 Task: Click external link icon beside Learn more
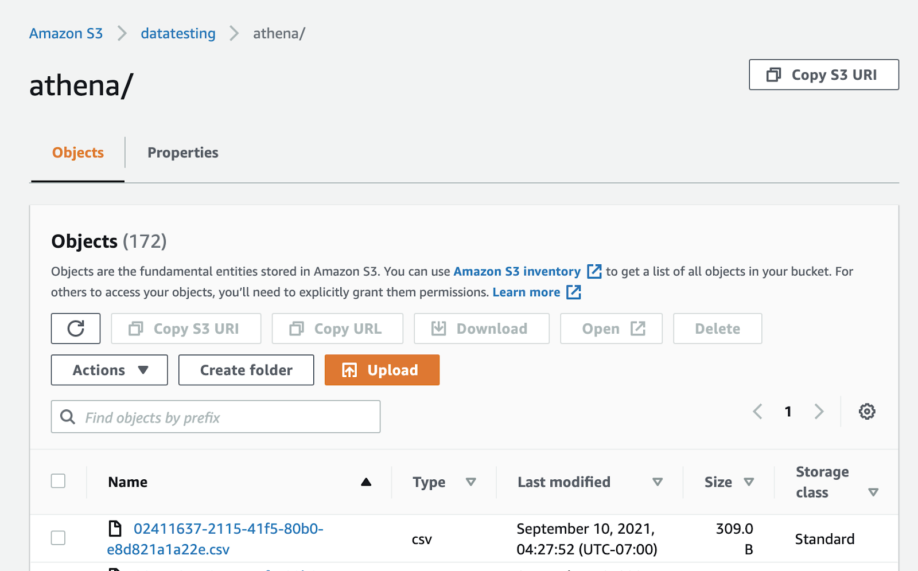click(574, 292)
